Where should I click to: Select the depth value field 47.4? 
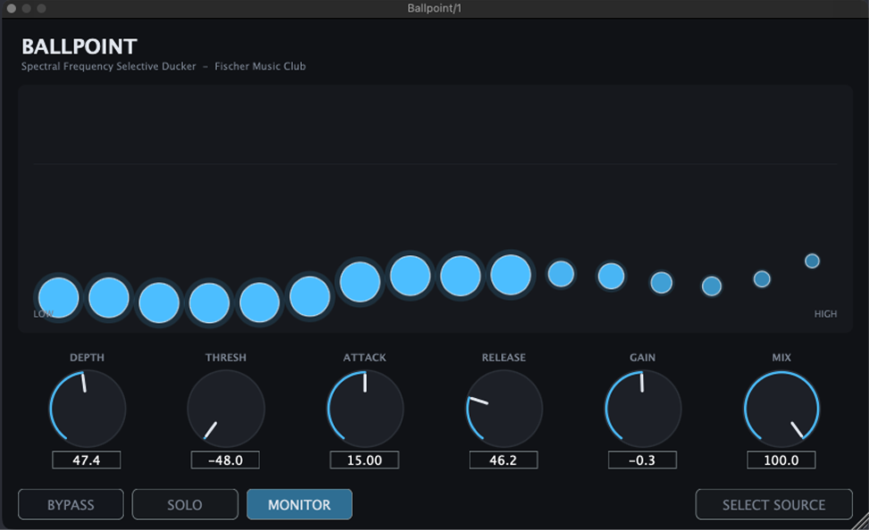click(x=87, y=460)
